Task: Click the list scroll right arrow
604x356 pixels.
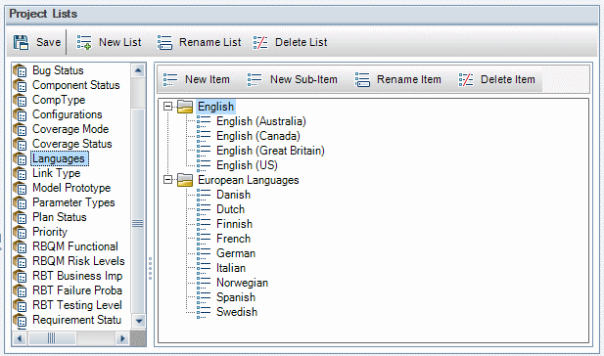Action: pos(122,338)
